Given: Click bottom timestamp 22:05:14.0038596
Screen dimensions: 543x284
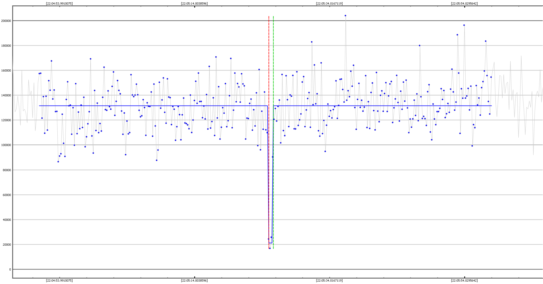Looking at the screenshot, I should point(194,280).
